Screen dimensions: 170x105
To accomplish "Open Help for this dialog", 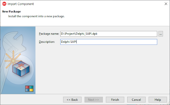I will tap(158, 100).
